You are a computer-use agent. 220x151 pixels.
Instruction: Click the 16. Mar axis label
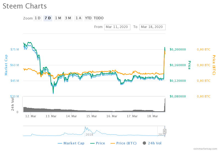(x=112, y=116)
